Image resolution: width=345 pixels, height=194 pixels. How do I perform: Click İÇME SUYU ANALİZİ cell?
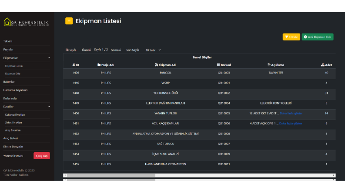(x=165, y=154)
